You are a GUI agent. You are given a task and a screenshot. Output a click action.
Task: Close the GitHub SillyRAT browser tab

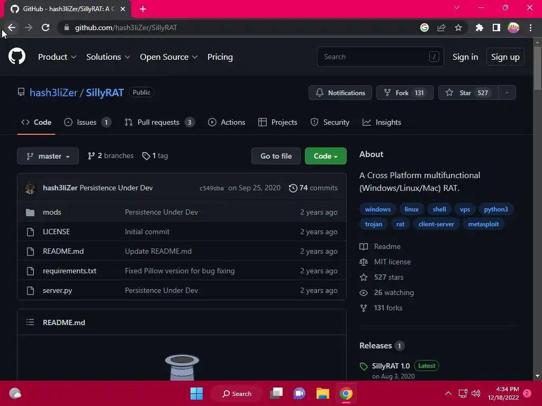click(123, 9)
